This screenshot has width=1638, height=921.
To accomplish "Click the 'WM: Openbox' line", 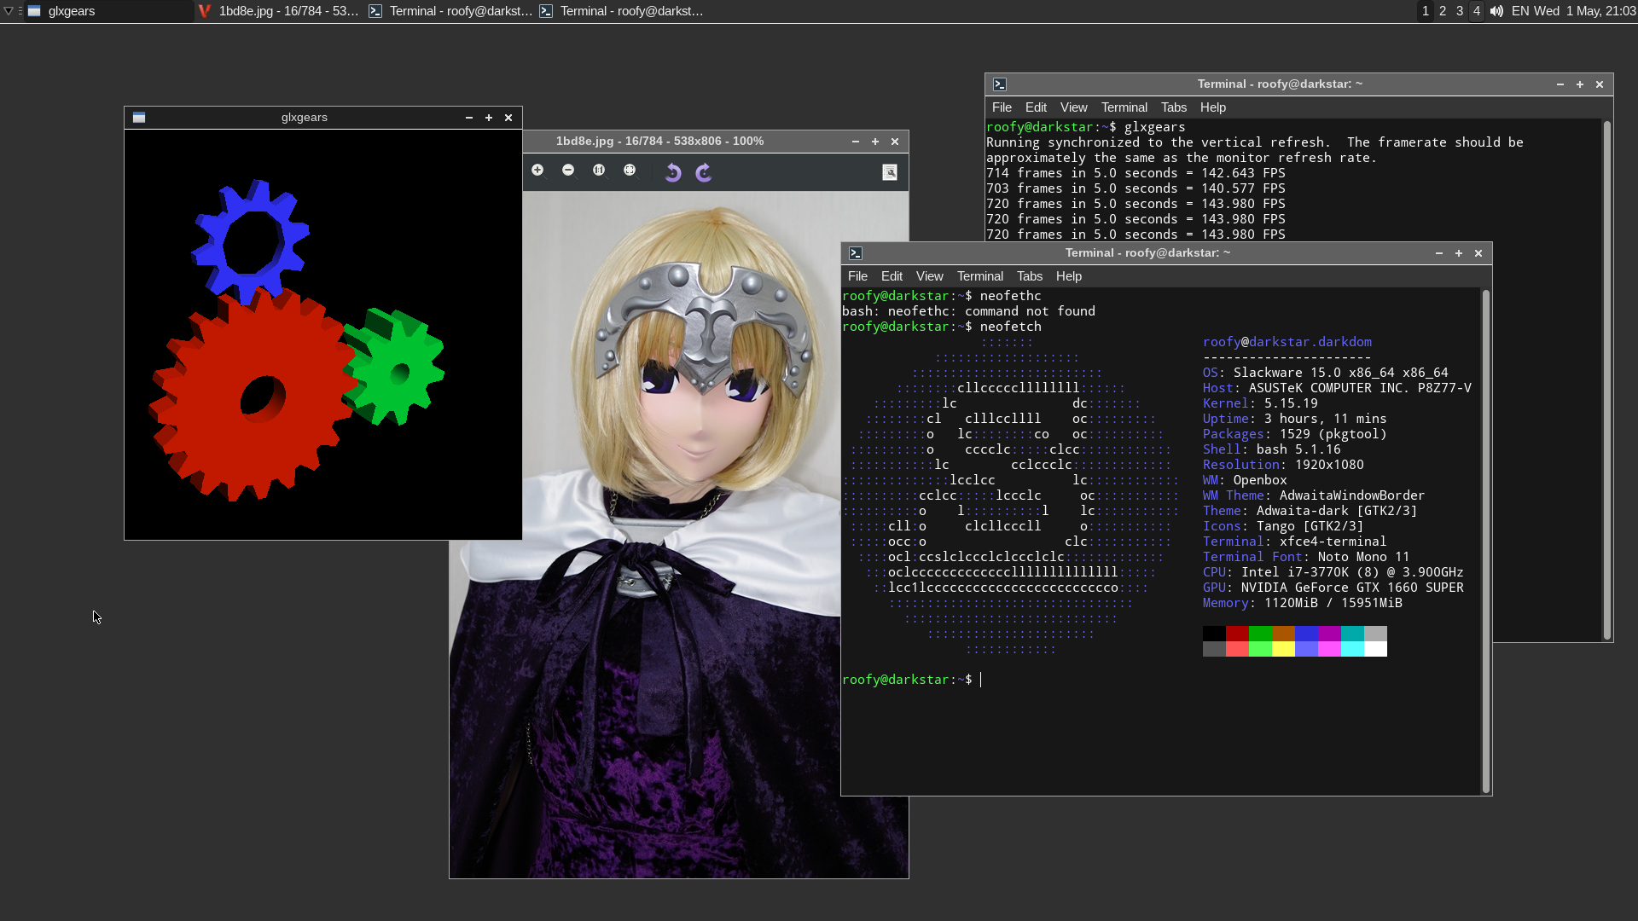I will click(x=1245, y=480).
